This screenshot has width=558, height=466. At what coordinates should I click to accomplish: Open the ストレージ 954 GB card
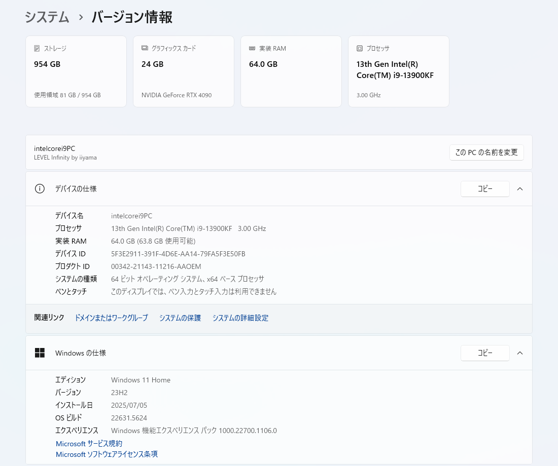click(76, 71)
